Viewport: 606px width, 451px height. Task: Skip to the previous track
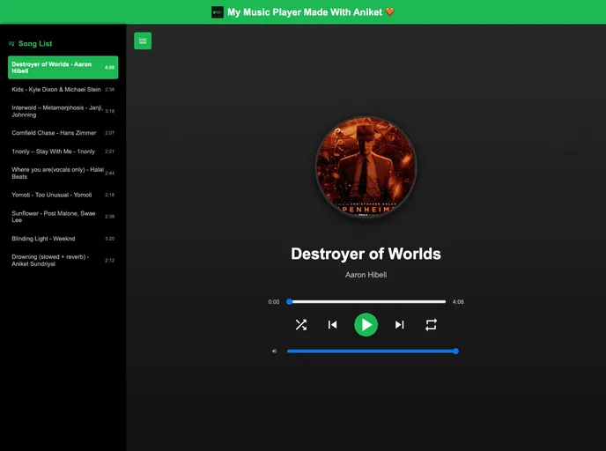pyautogui.click(x=332, y=325)
